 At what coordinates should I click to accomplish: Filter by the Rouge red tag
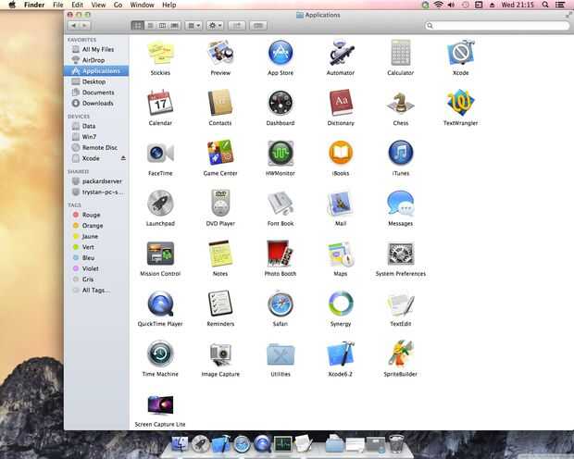click(96, 215)
